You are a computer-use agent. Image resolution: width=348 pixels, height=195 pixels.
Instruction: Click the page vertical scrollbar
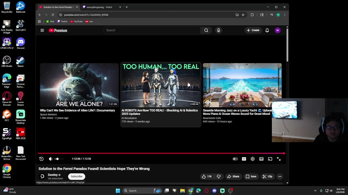(x=287, y=45)
